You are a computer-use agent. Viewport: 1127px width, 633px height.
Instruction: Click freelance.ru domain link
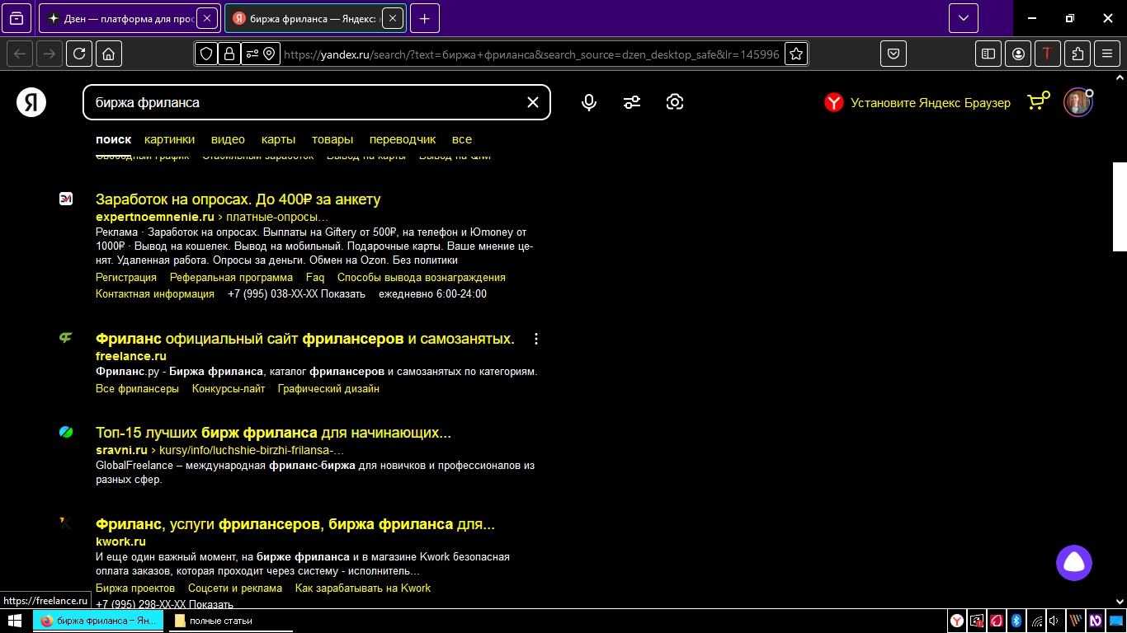pyautogui.click(x=131, y=356)
